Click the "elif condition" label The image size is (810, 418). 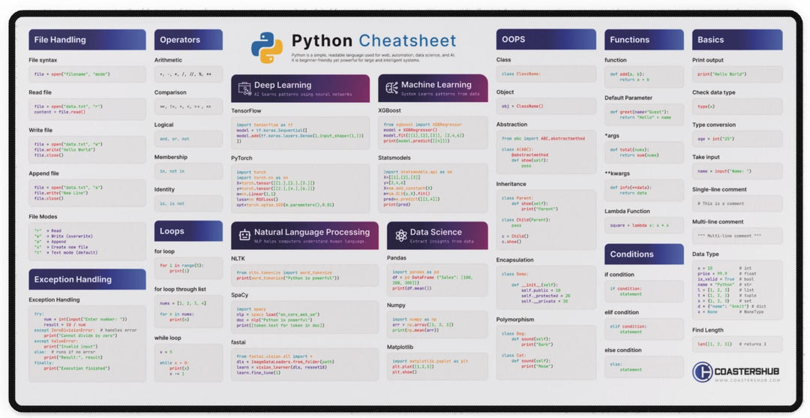[x=622, y=313]
